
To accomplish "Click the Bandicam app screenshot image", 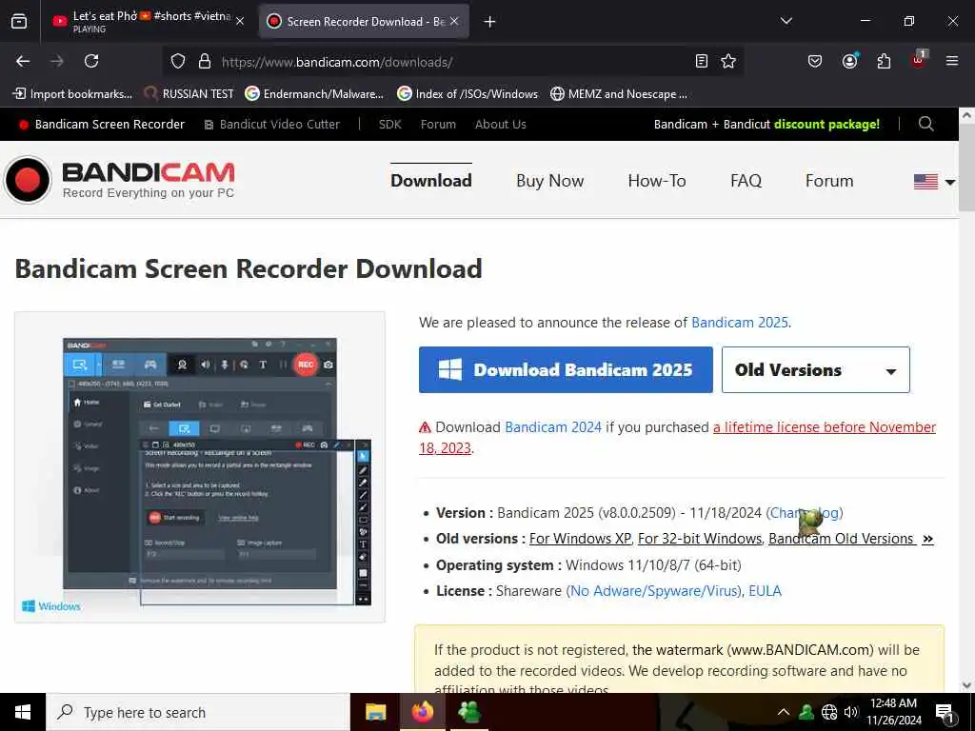I will click(x=200, y=467).
